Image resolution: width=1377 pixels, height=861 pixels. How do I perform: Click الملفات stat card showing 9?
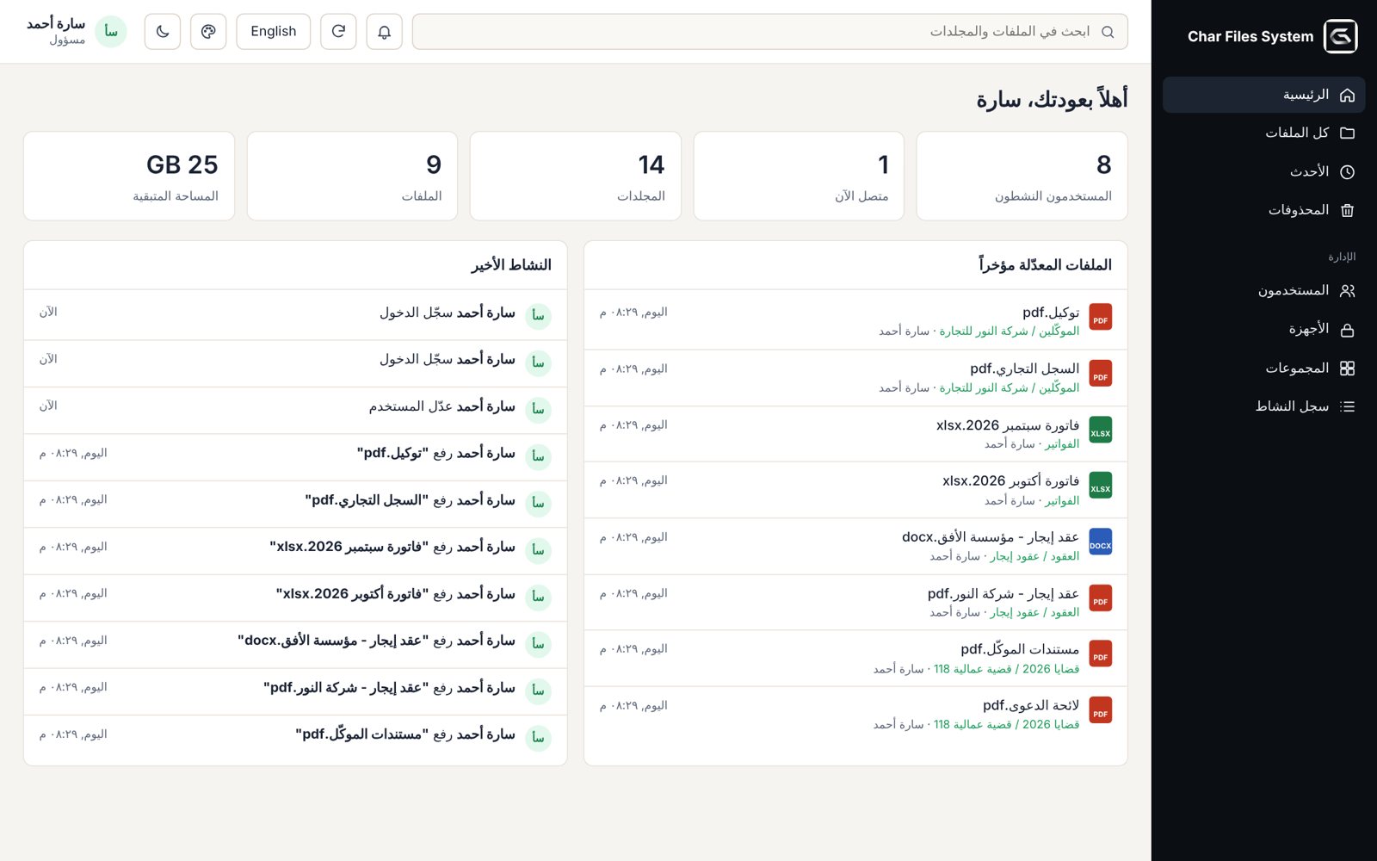(x=352, y=176)
